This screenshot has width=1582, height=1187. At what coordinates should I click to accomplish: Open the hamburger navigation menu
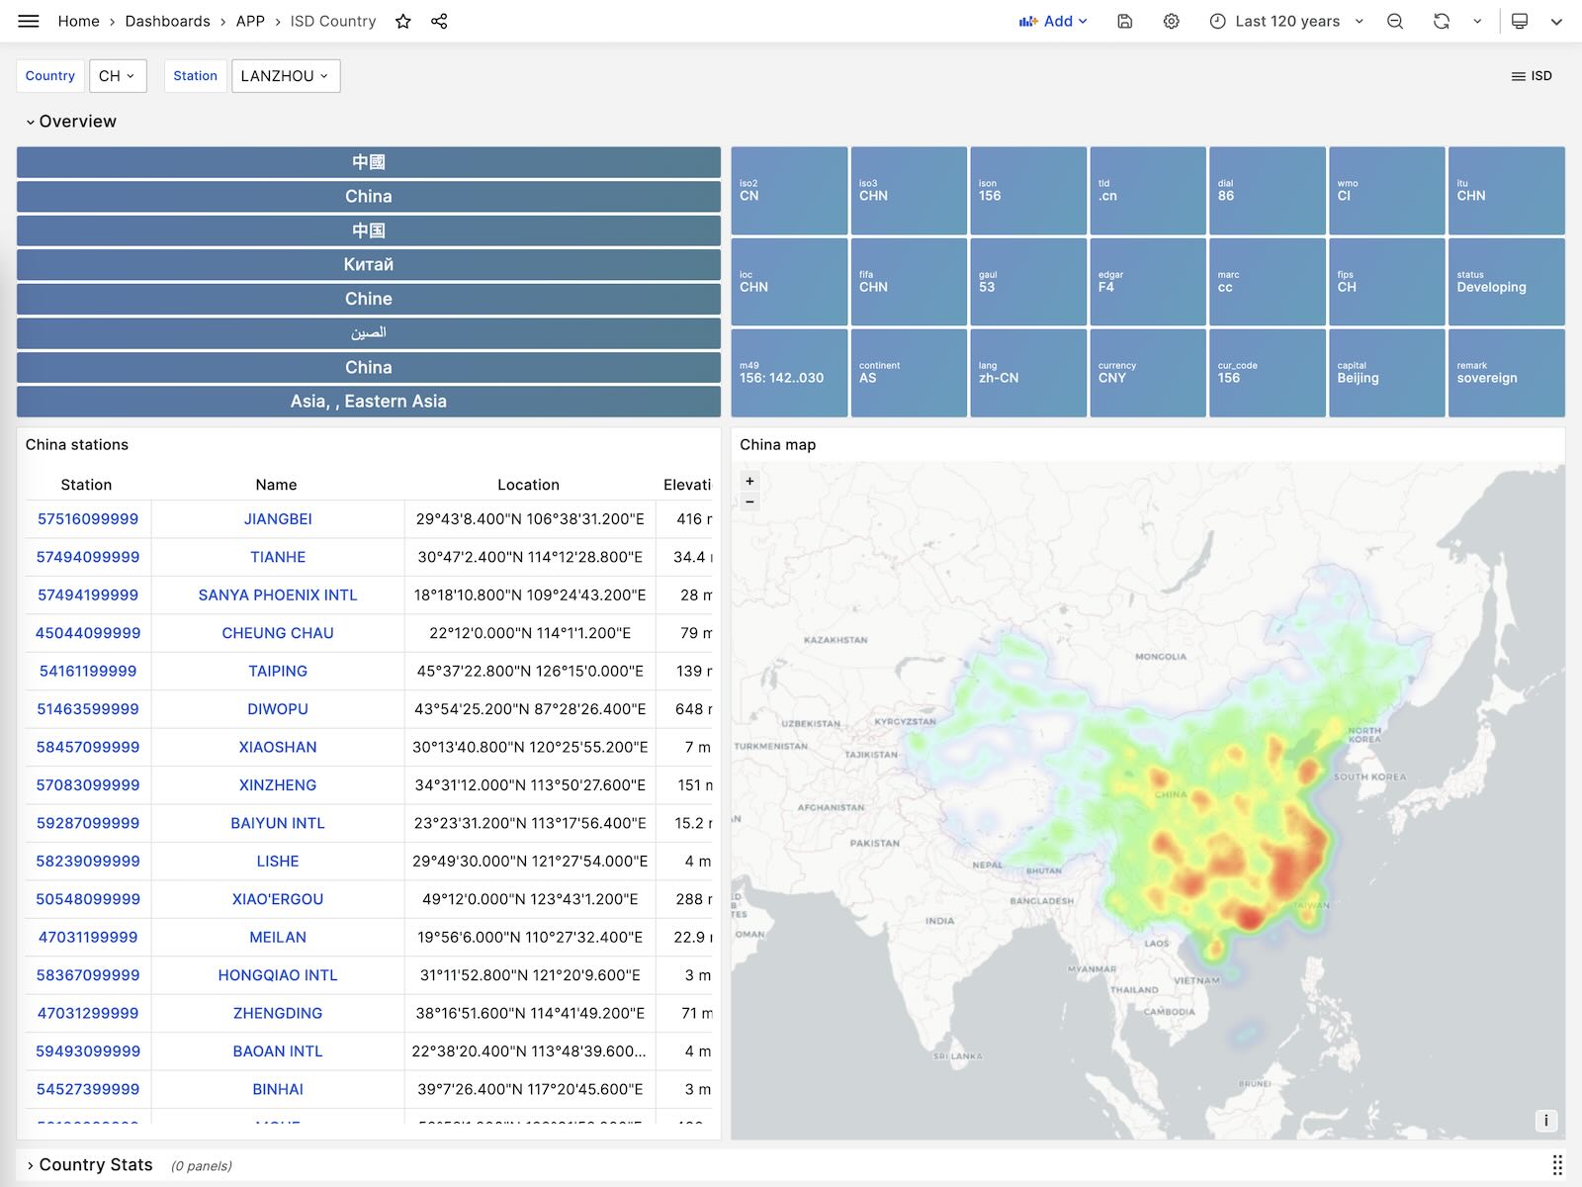click(x=29, y=21)
